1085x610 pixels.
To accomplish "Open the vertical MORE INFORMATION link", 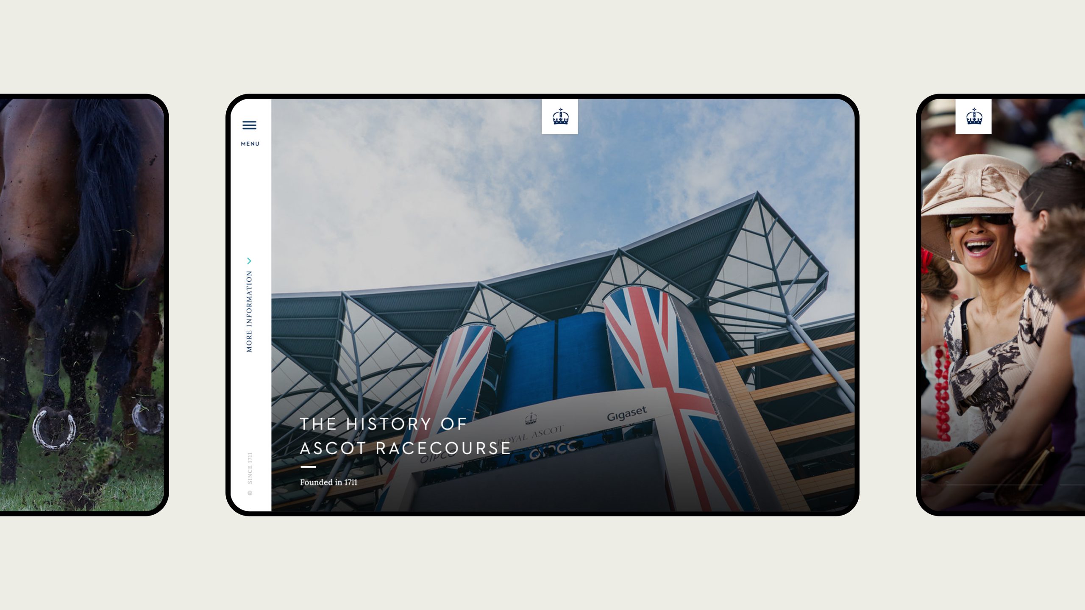I will click(x=249, y=311).
